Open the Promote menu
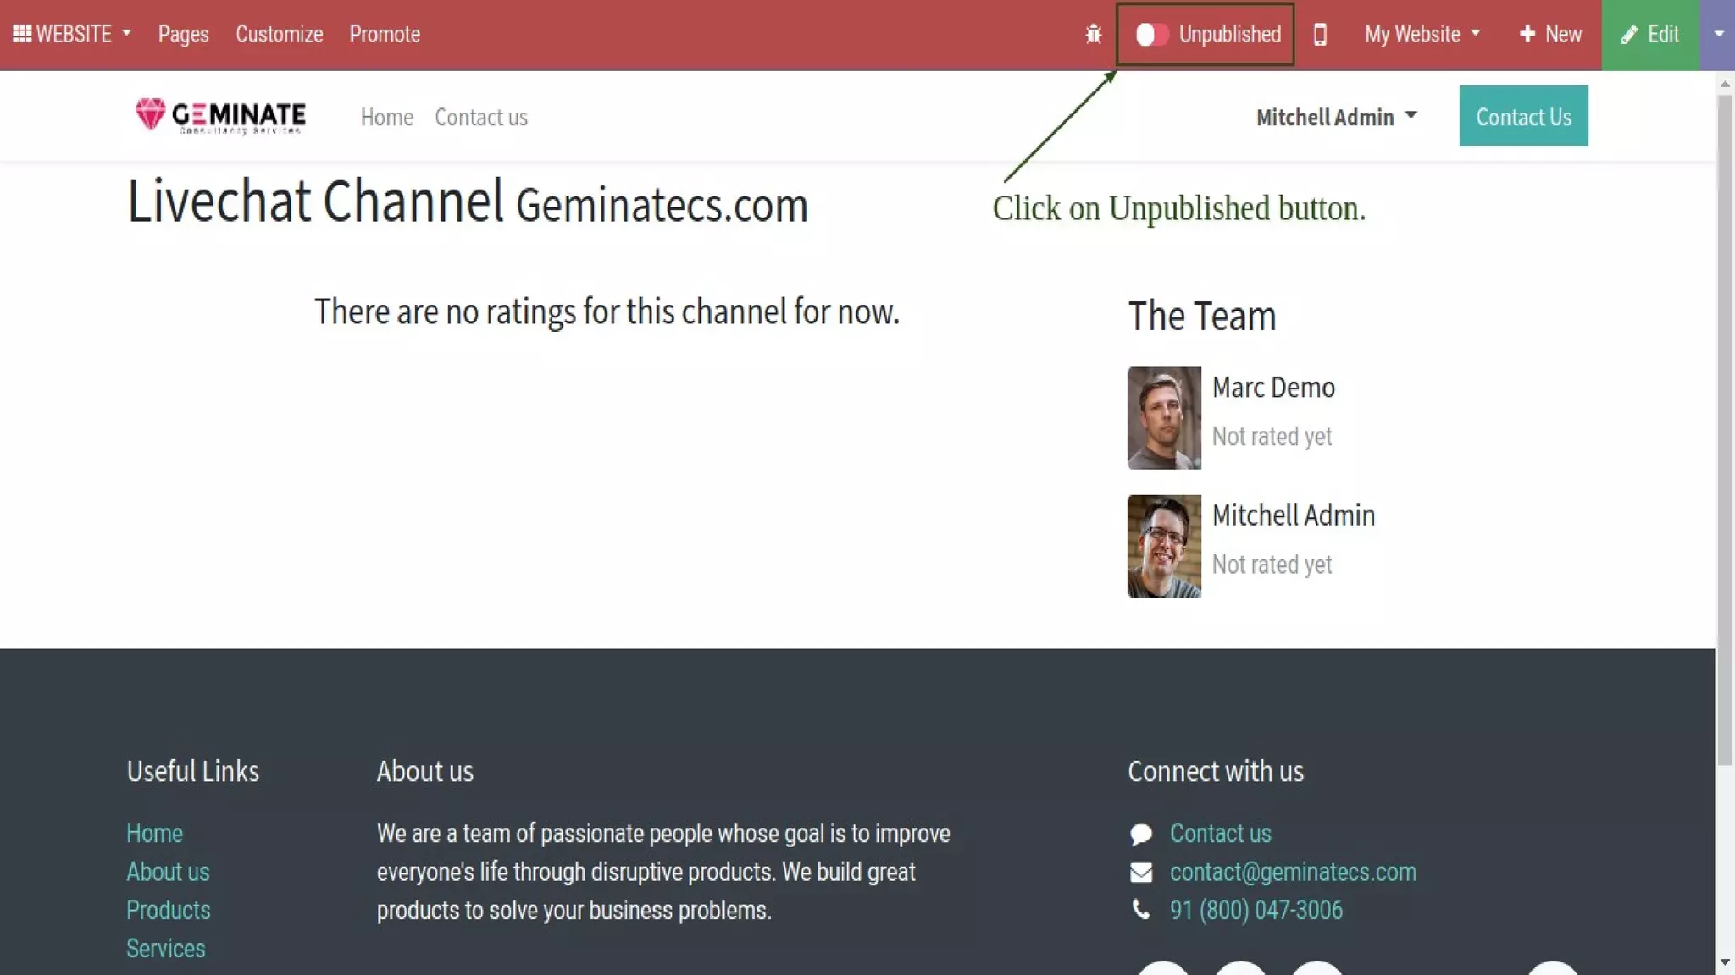This screenshot has width=1735, height=975. 385,35
